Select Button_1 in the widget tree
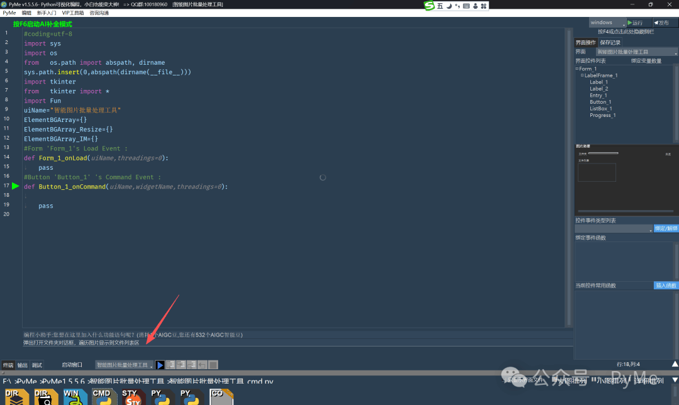 tap(600, 102)
